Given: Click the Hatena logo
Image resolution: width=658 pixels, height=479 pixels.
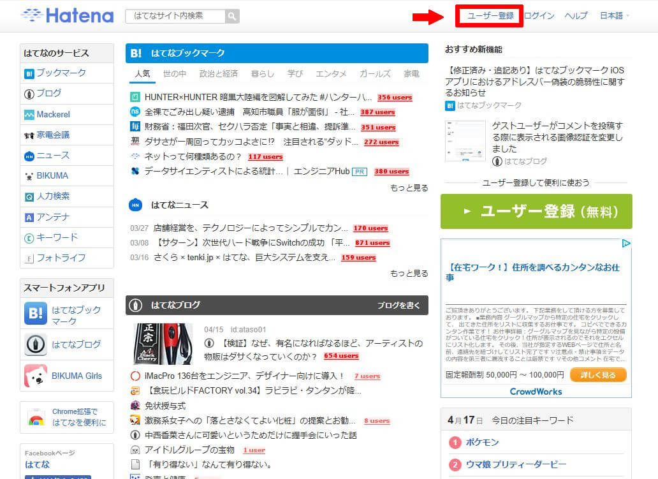Looking at the screenshot, I should (68, 15).
